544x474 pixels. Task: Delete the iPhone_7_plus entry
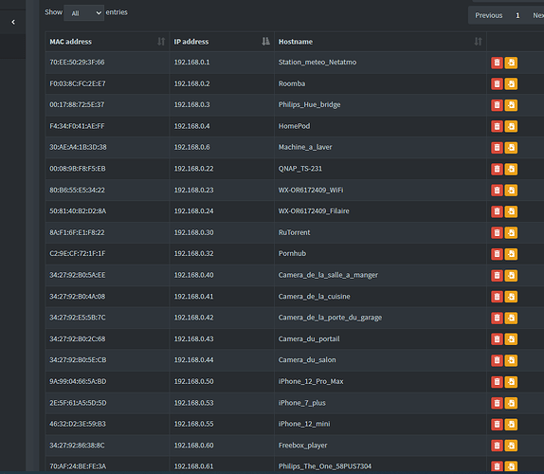pyautogui.click(x=497, y=403)
